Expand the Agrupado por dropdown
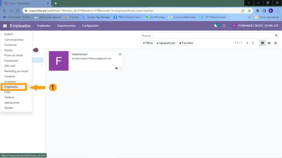 [166, 43]
